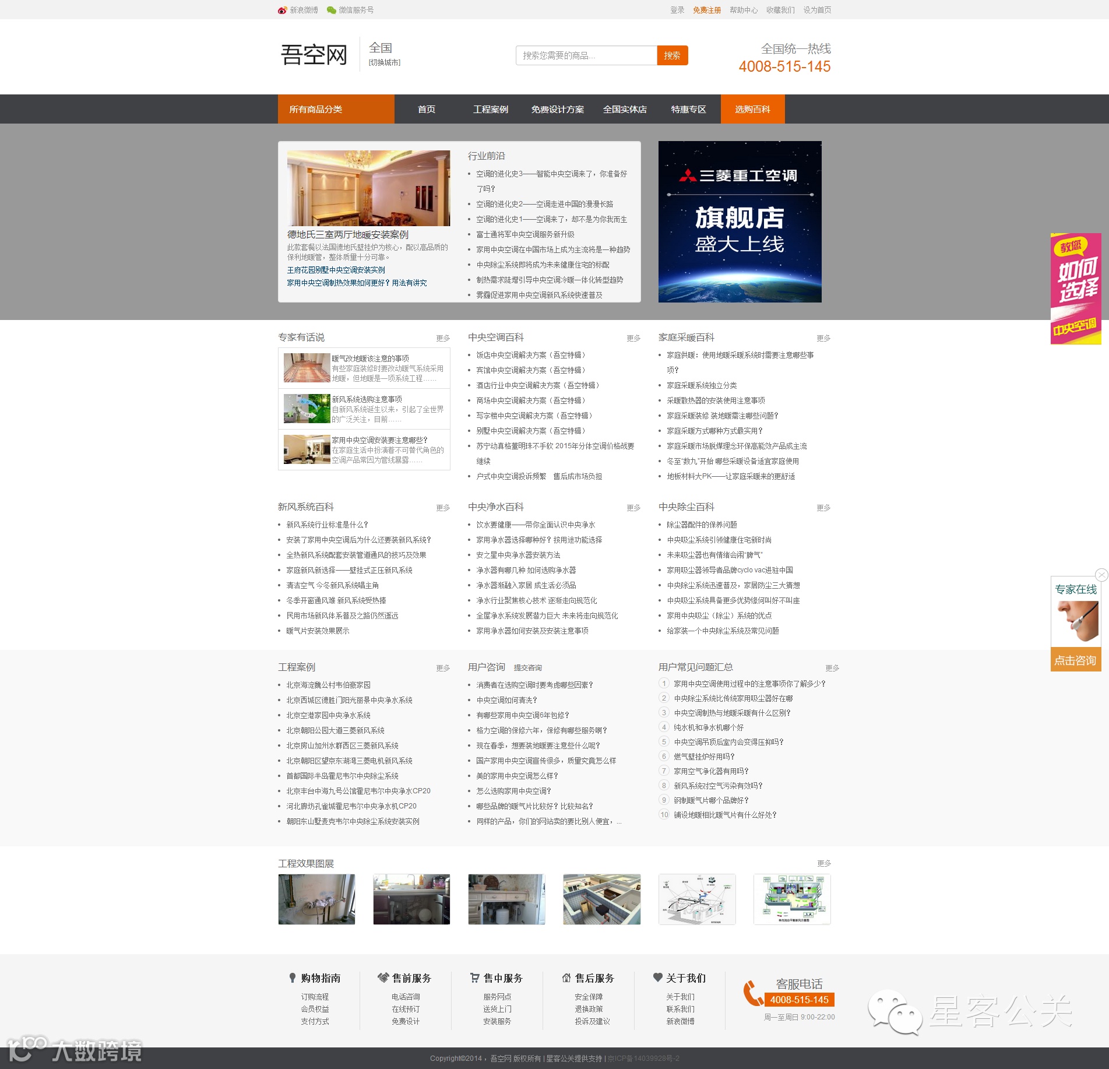Click 订购流程 in footer
The image size is (1109, 1069).
315,997
